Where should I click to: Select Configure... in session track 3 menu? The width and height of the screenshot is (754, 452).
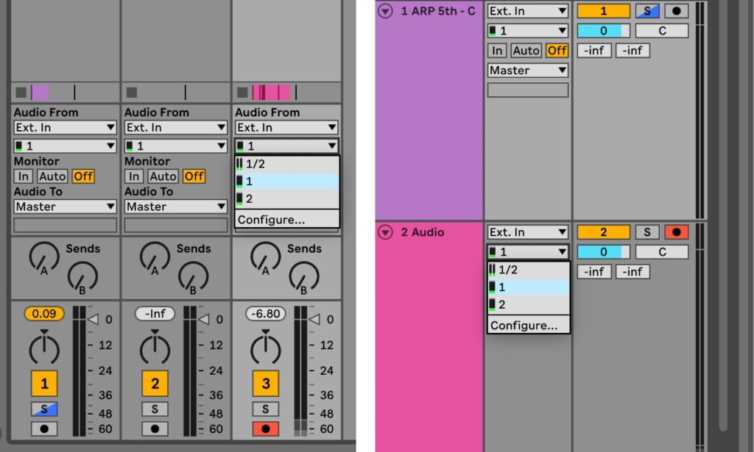[287, 219]
